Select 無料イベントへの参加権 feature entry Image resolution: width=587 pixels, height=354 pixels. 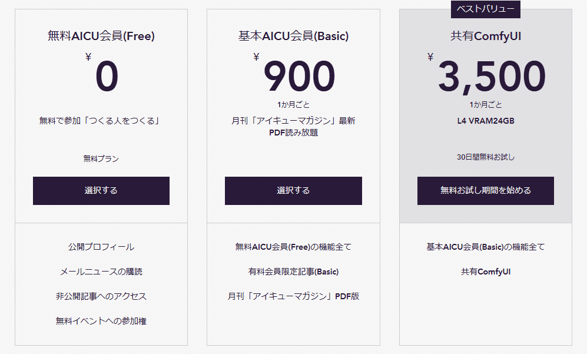(101, 321)
